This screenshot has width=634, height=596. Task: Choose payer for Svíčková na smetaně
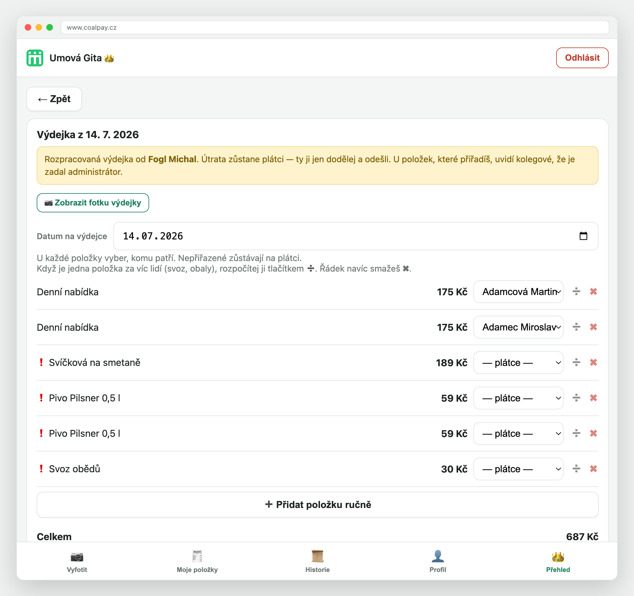518,363
